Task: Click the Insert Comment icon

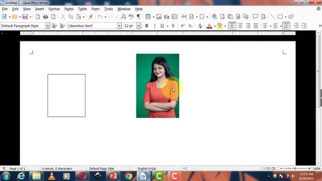Action: (255, 17)
